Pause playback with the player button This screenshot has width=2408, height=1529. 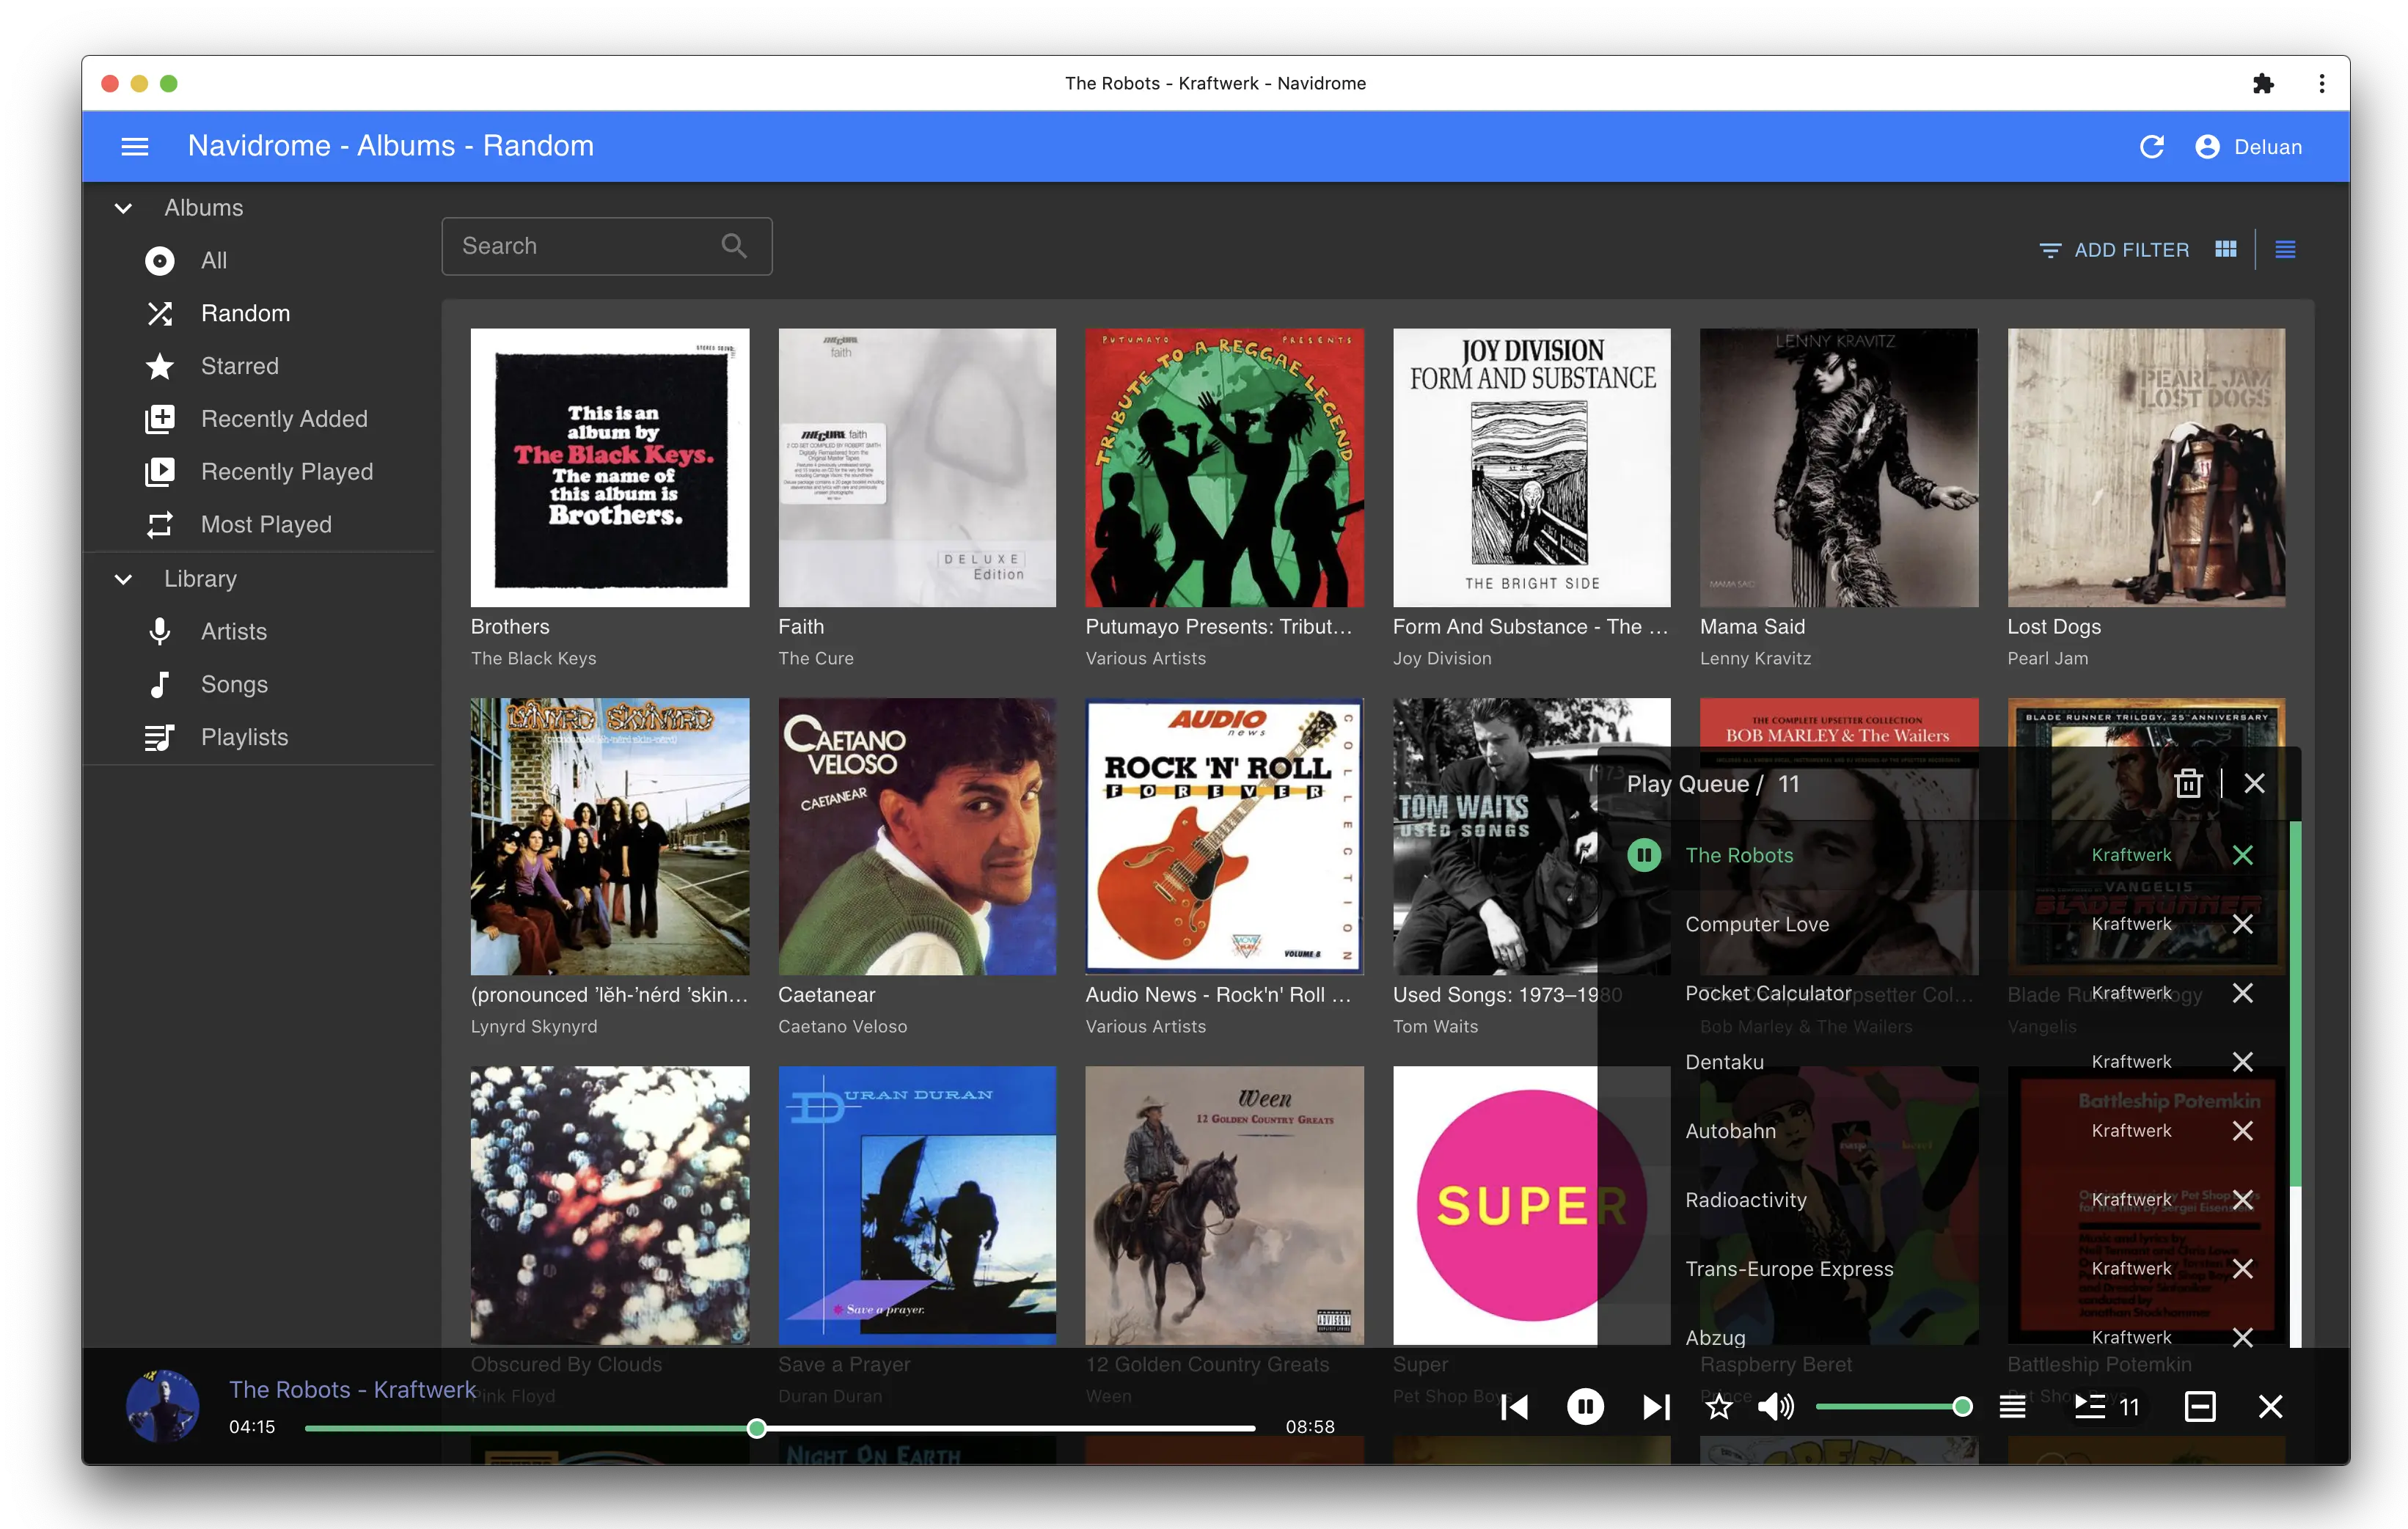point(1585,1407)
